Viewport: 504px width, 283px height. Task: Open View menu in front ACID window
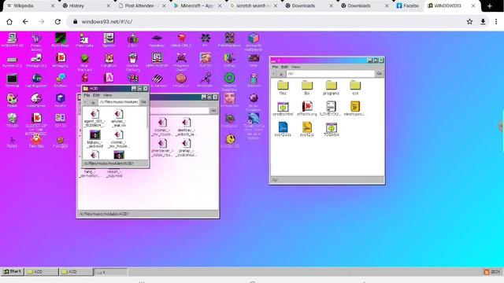tap(107, 95)
